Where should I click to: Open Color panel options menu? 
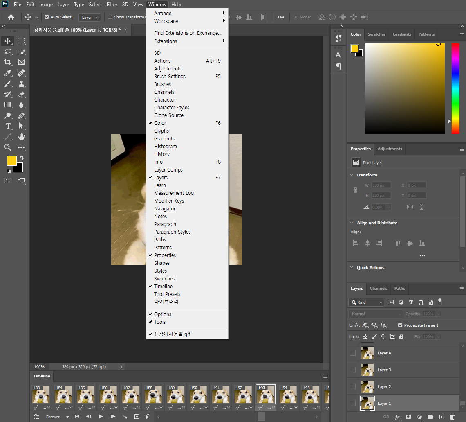click(462, 34)
